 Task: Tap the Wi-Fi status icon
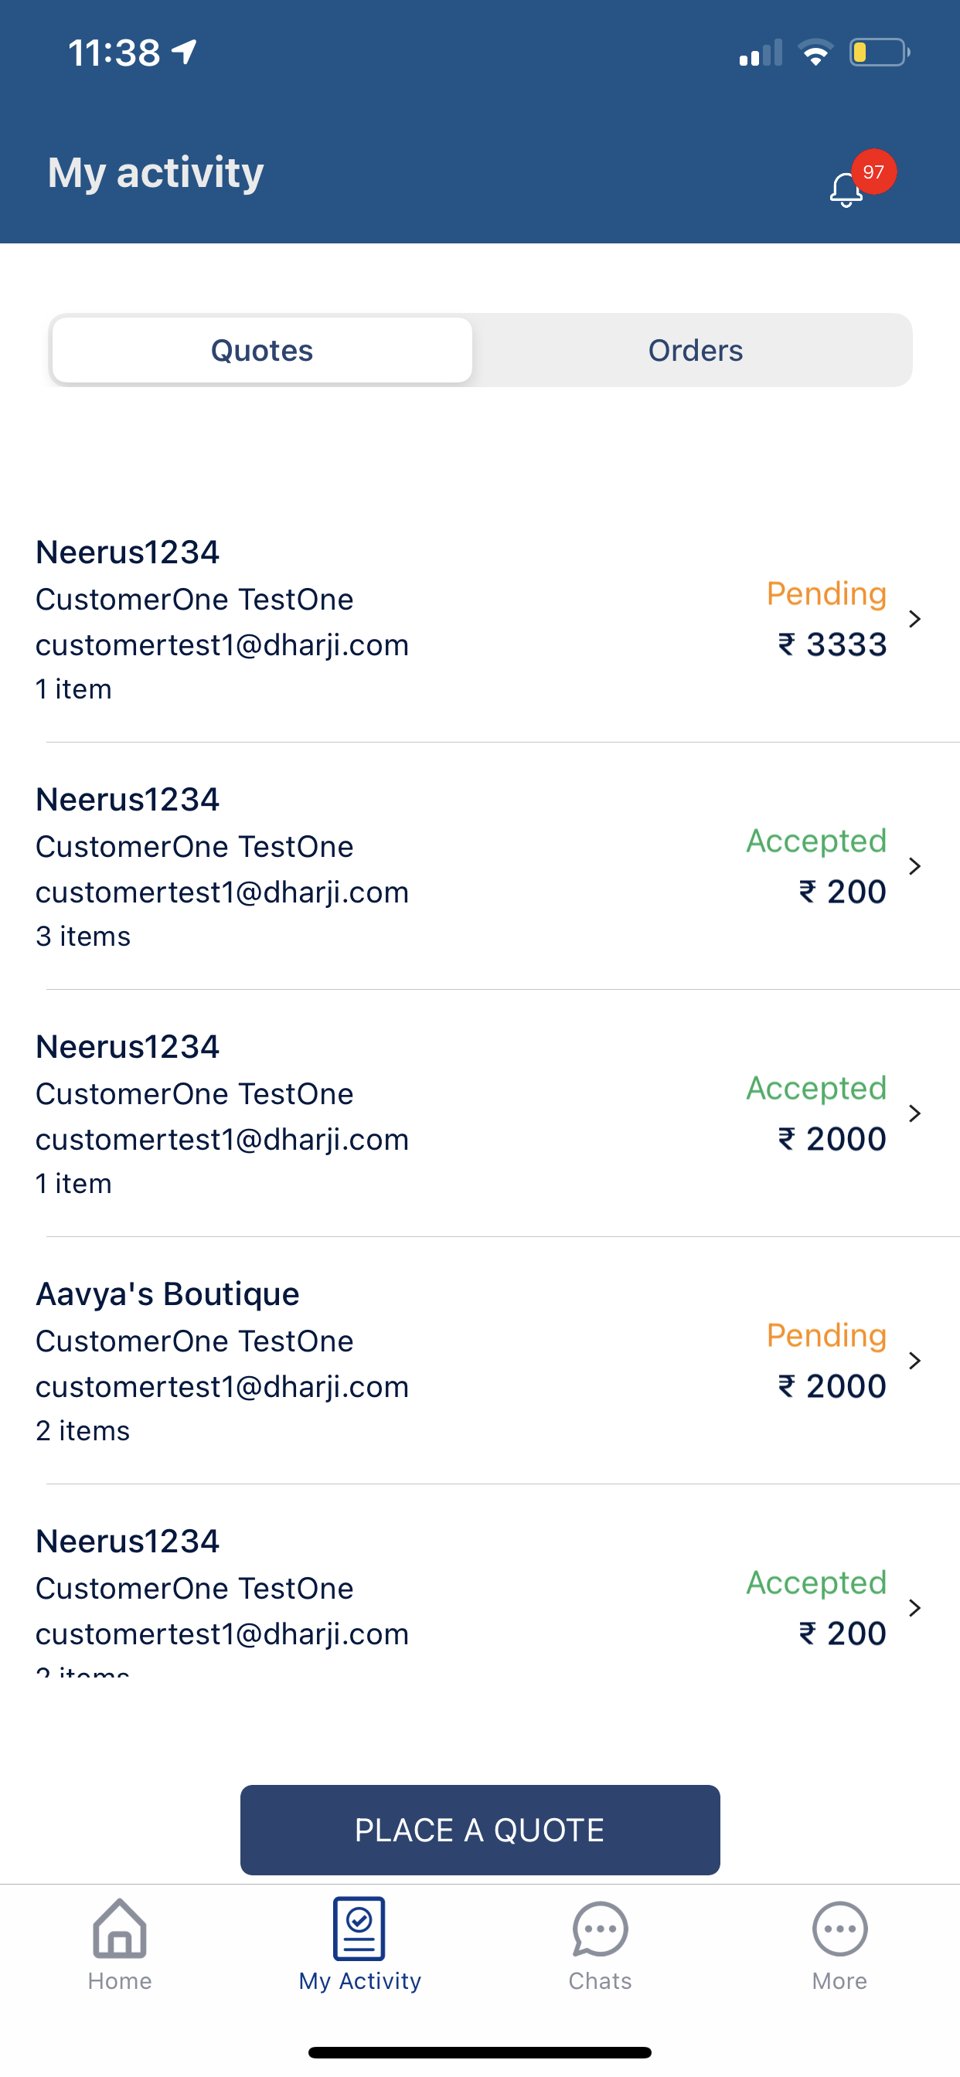click(815, 53)
